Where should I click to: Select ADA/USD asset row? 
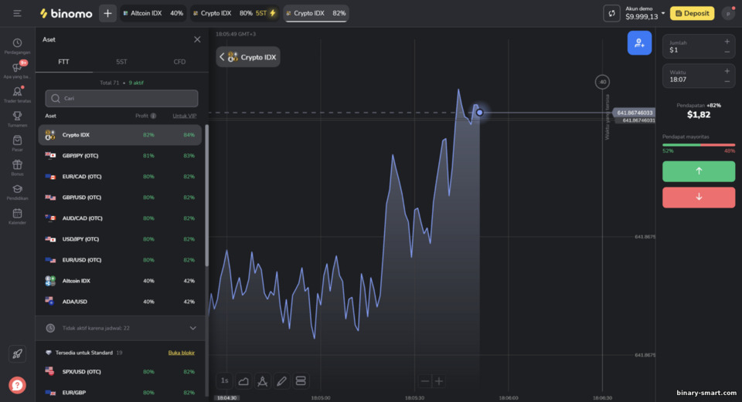tap(120, 302)
